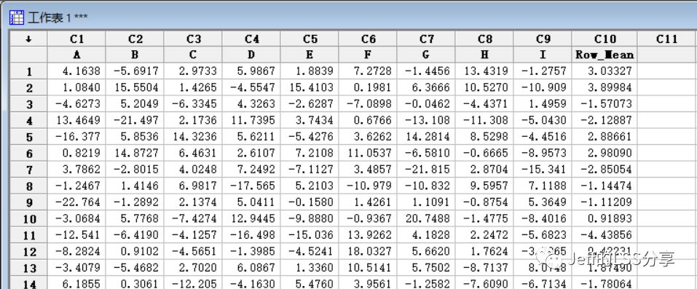Screen dimensions: 697x289
Task: Click column name cell H
Action: point(484,55)
